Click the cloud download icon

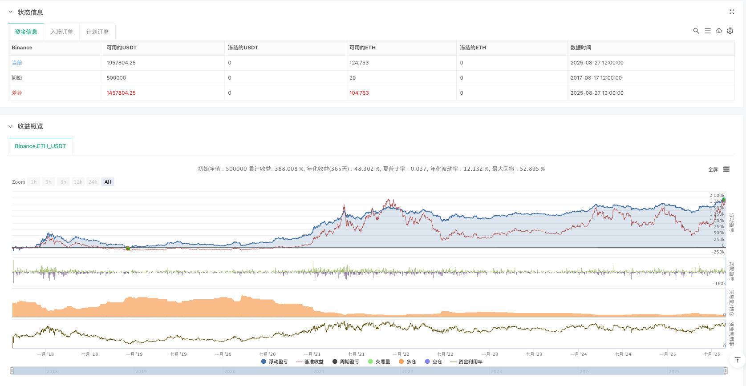click(x=719, y=31)
